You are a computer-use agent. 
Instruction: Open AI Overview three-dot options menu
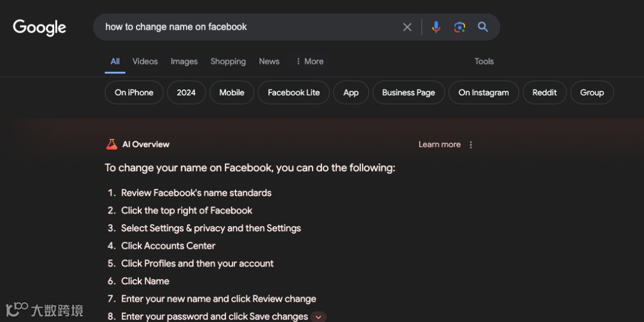point(471,145)
